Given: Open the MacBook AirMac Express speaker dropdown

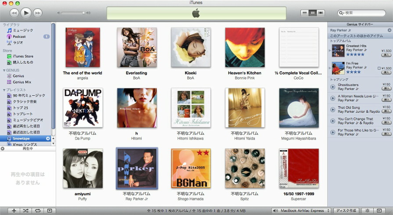Looking at the screenshot, I should pos(301,211).
